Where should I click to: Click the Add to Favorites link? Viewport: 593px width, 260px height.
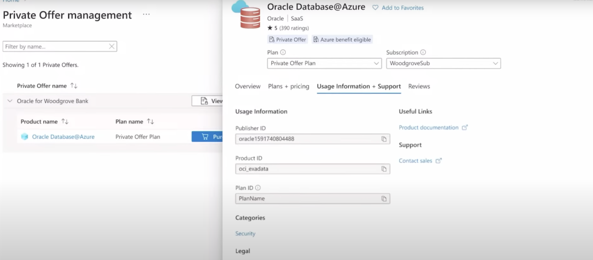point(403,8)
